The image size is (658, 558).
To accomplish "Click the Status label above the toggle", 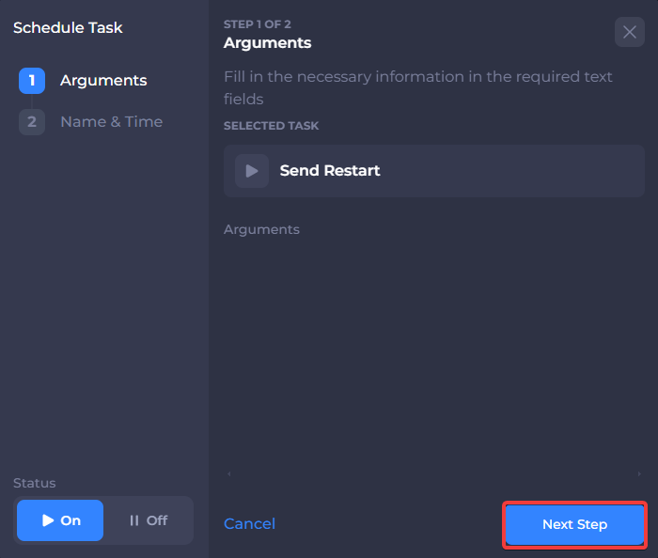I will (35, 483).
